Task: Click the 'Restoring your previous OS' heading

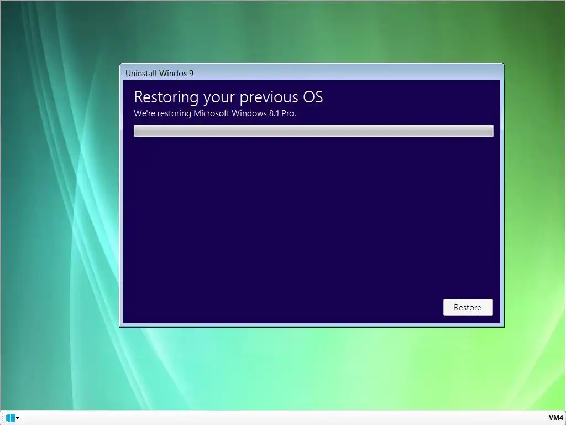Action: [x=228, y=97]
